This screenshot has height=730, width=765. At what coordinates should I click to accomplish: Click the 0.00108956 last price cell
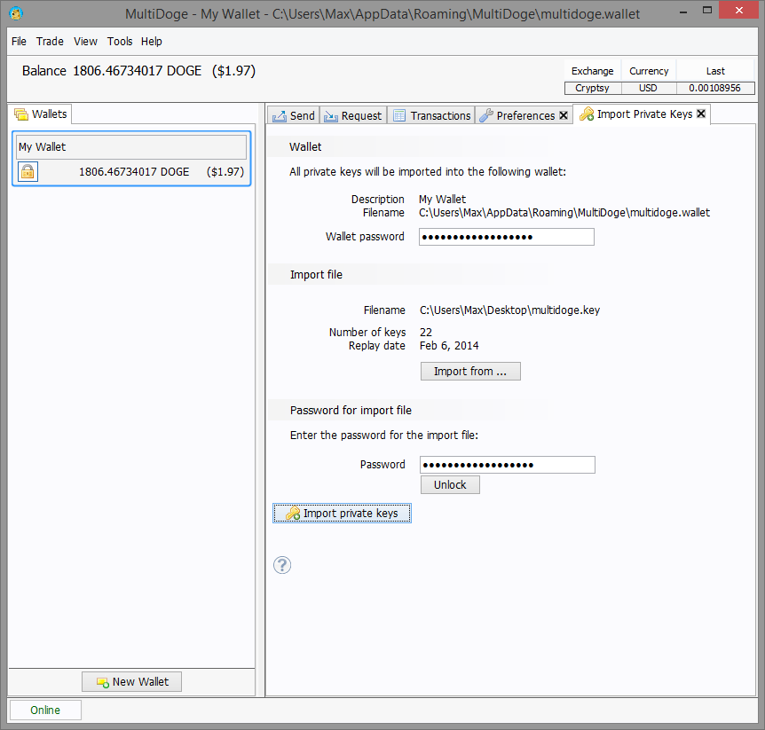coord(715,88)
